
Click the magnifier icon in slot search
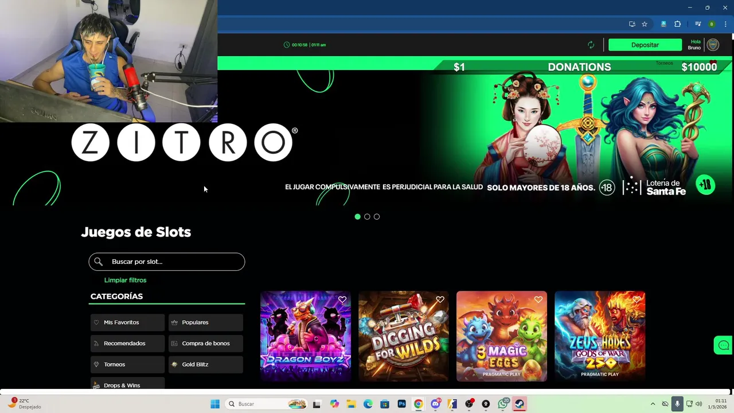pos(99,262)
